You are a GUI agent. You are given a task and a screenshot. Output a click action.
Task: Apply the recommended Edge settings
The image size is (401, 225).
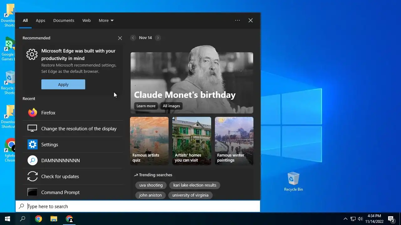coord(63,84)
